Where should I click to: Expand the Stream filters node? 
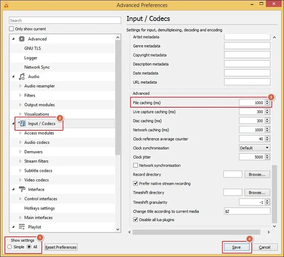click(x=20, y=161)
